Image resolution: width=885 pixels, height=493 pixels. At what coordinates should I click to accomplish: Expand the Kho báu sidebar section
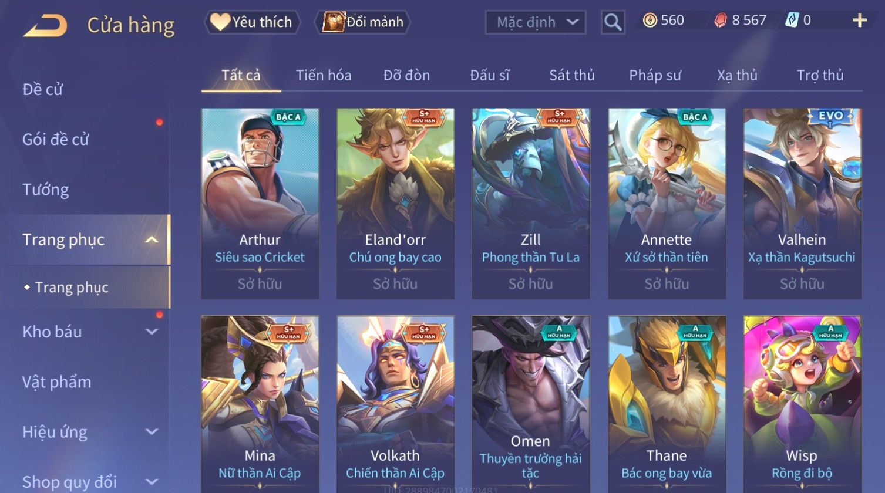152,332
